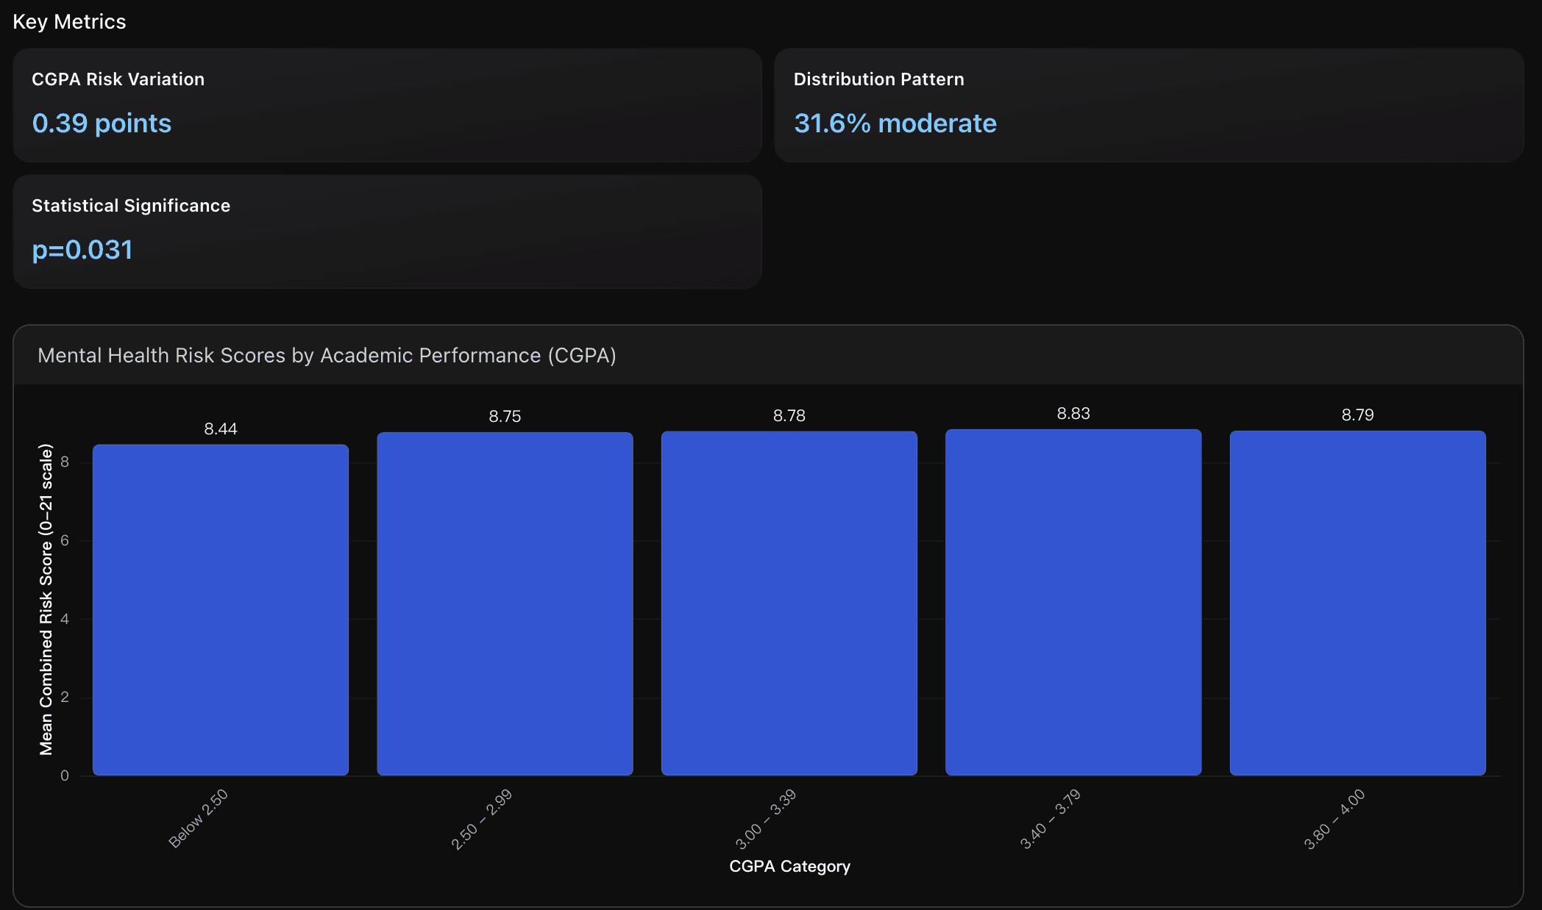Click the 2.50 – 2.99 bar

tap(505, 604)
